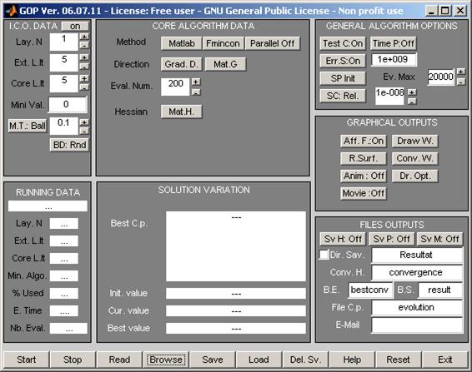Choose the Grad. D. direction button

coord(181,64)
